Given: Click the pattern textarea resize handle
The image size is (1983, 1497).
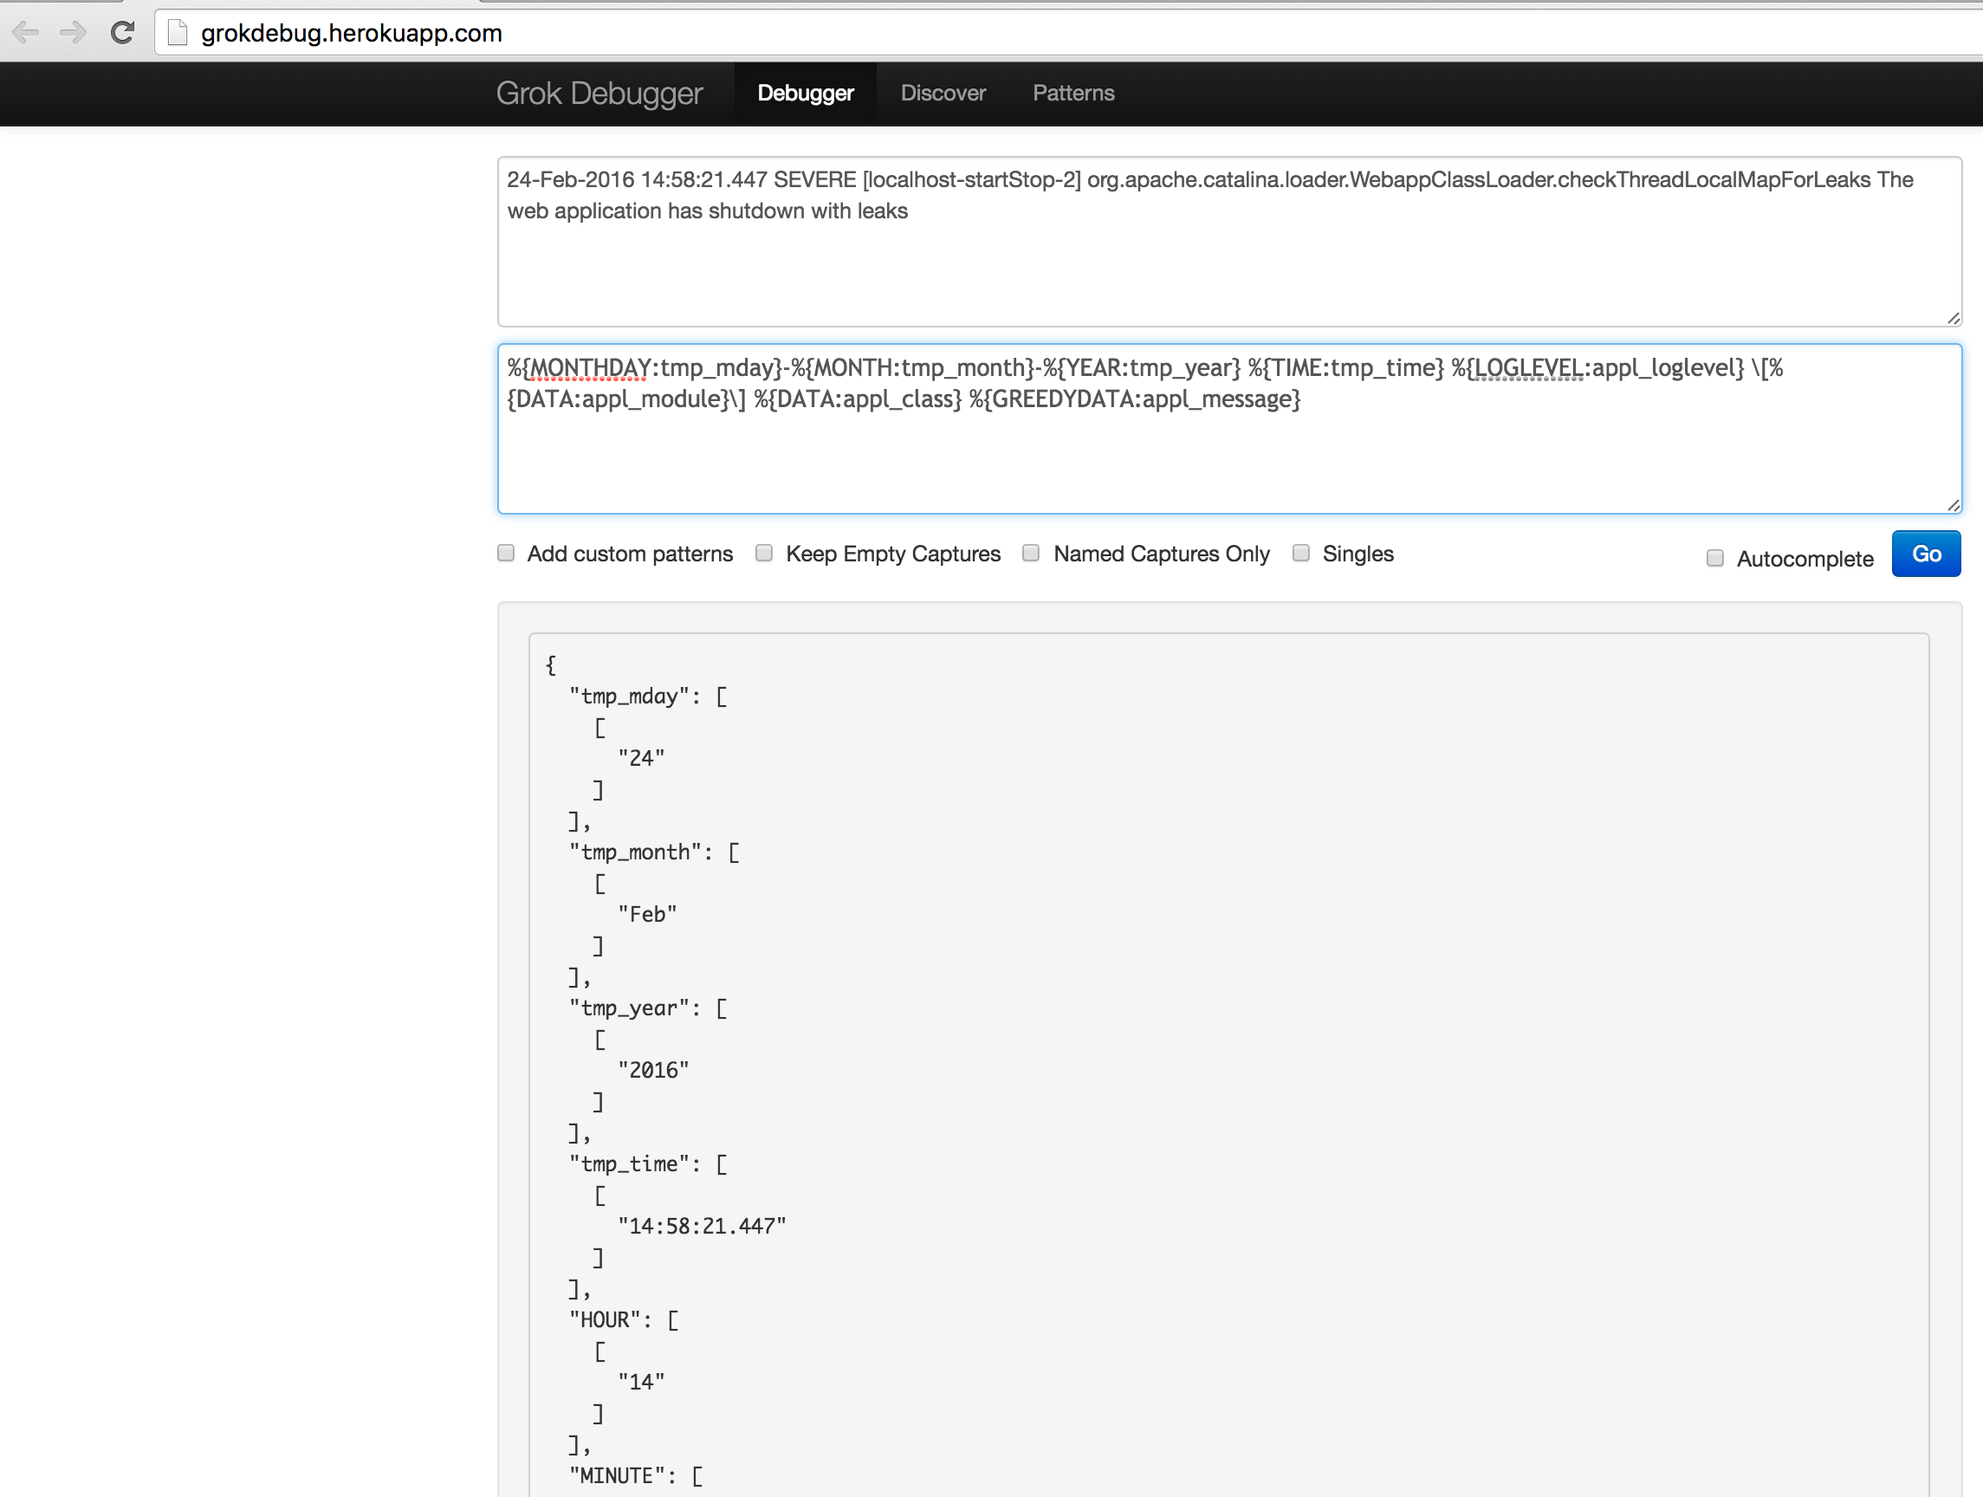Looking at the screenshot, I should point(1953,506).
